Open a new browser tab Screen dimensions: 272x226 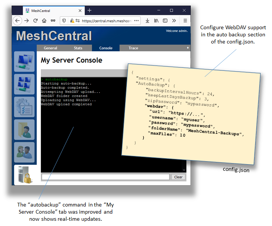[89, 10]
